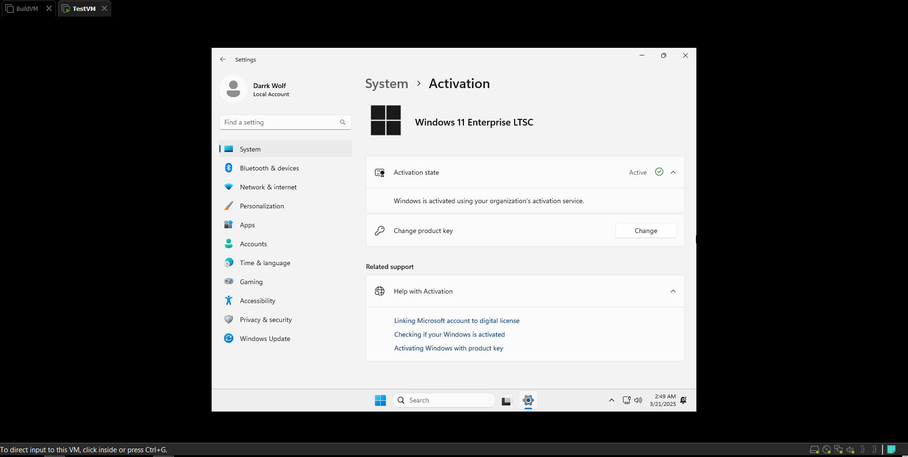
Task: Close the BuildVM tab
Action: (x=49, y=9)
